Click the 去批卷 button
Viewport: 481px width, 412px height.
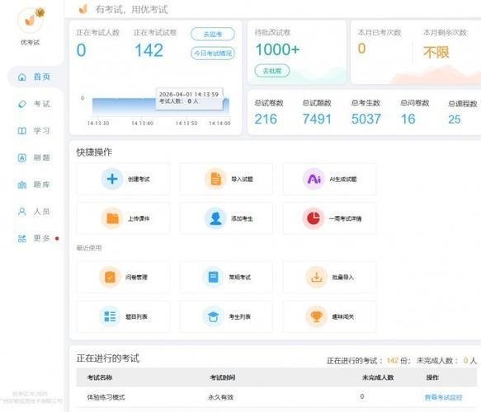272,71
